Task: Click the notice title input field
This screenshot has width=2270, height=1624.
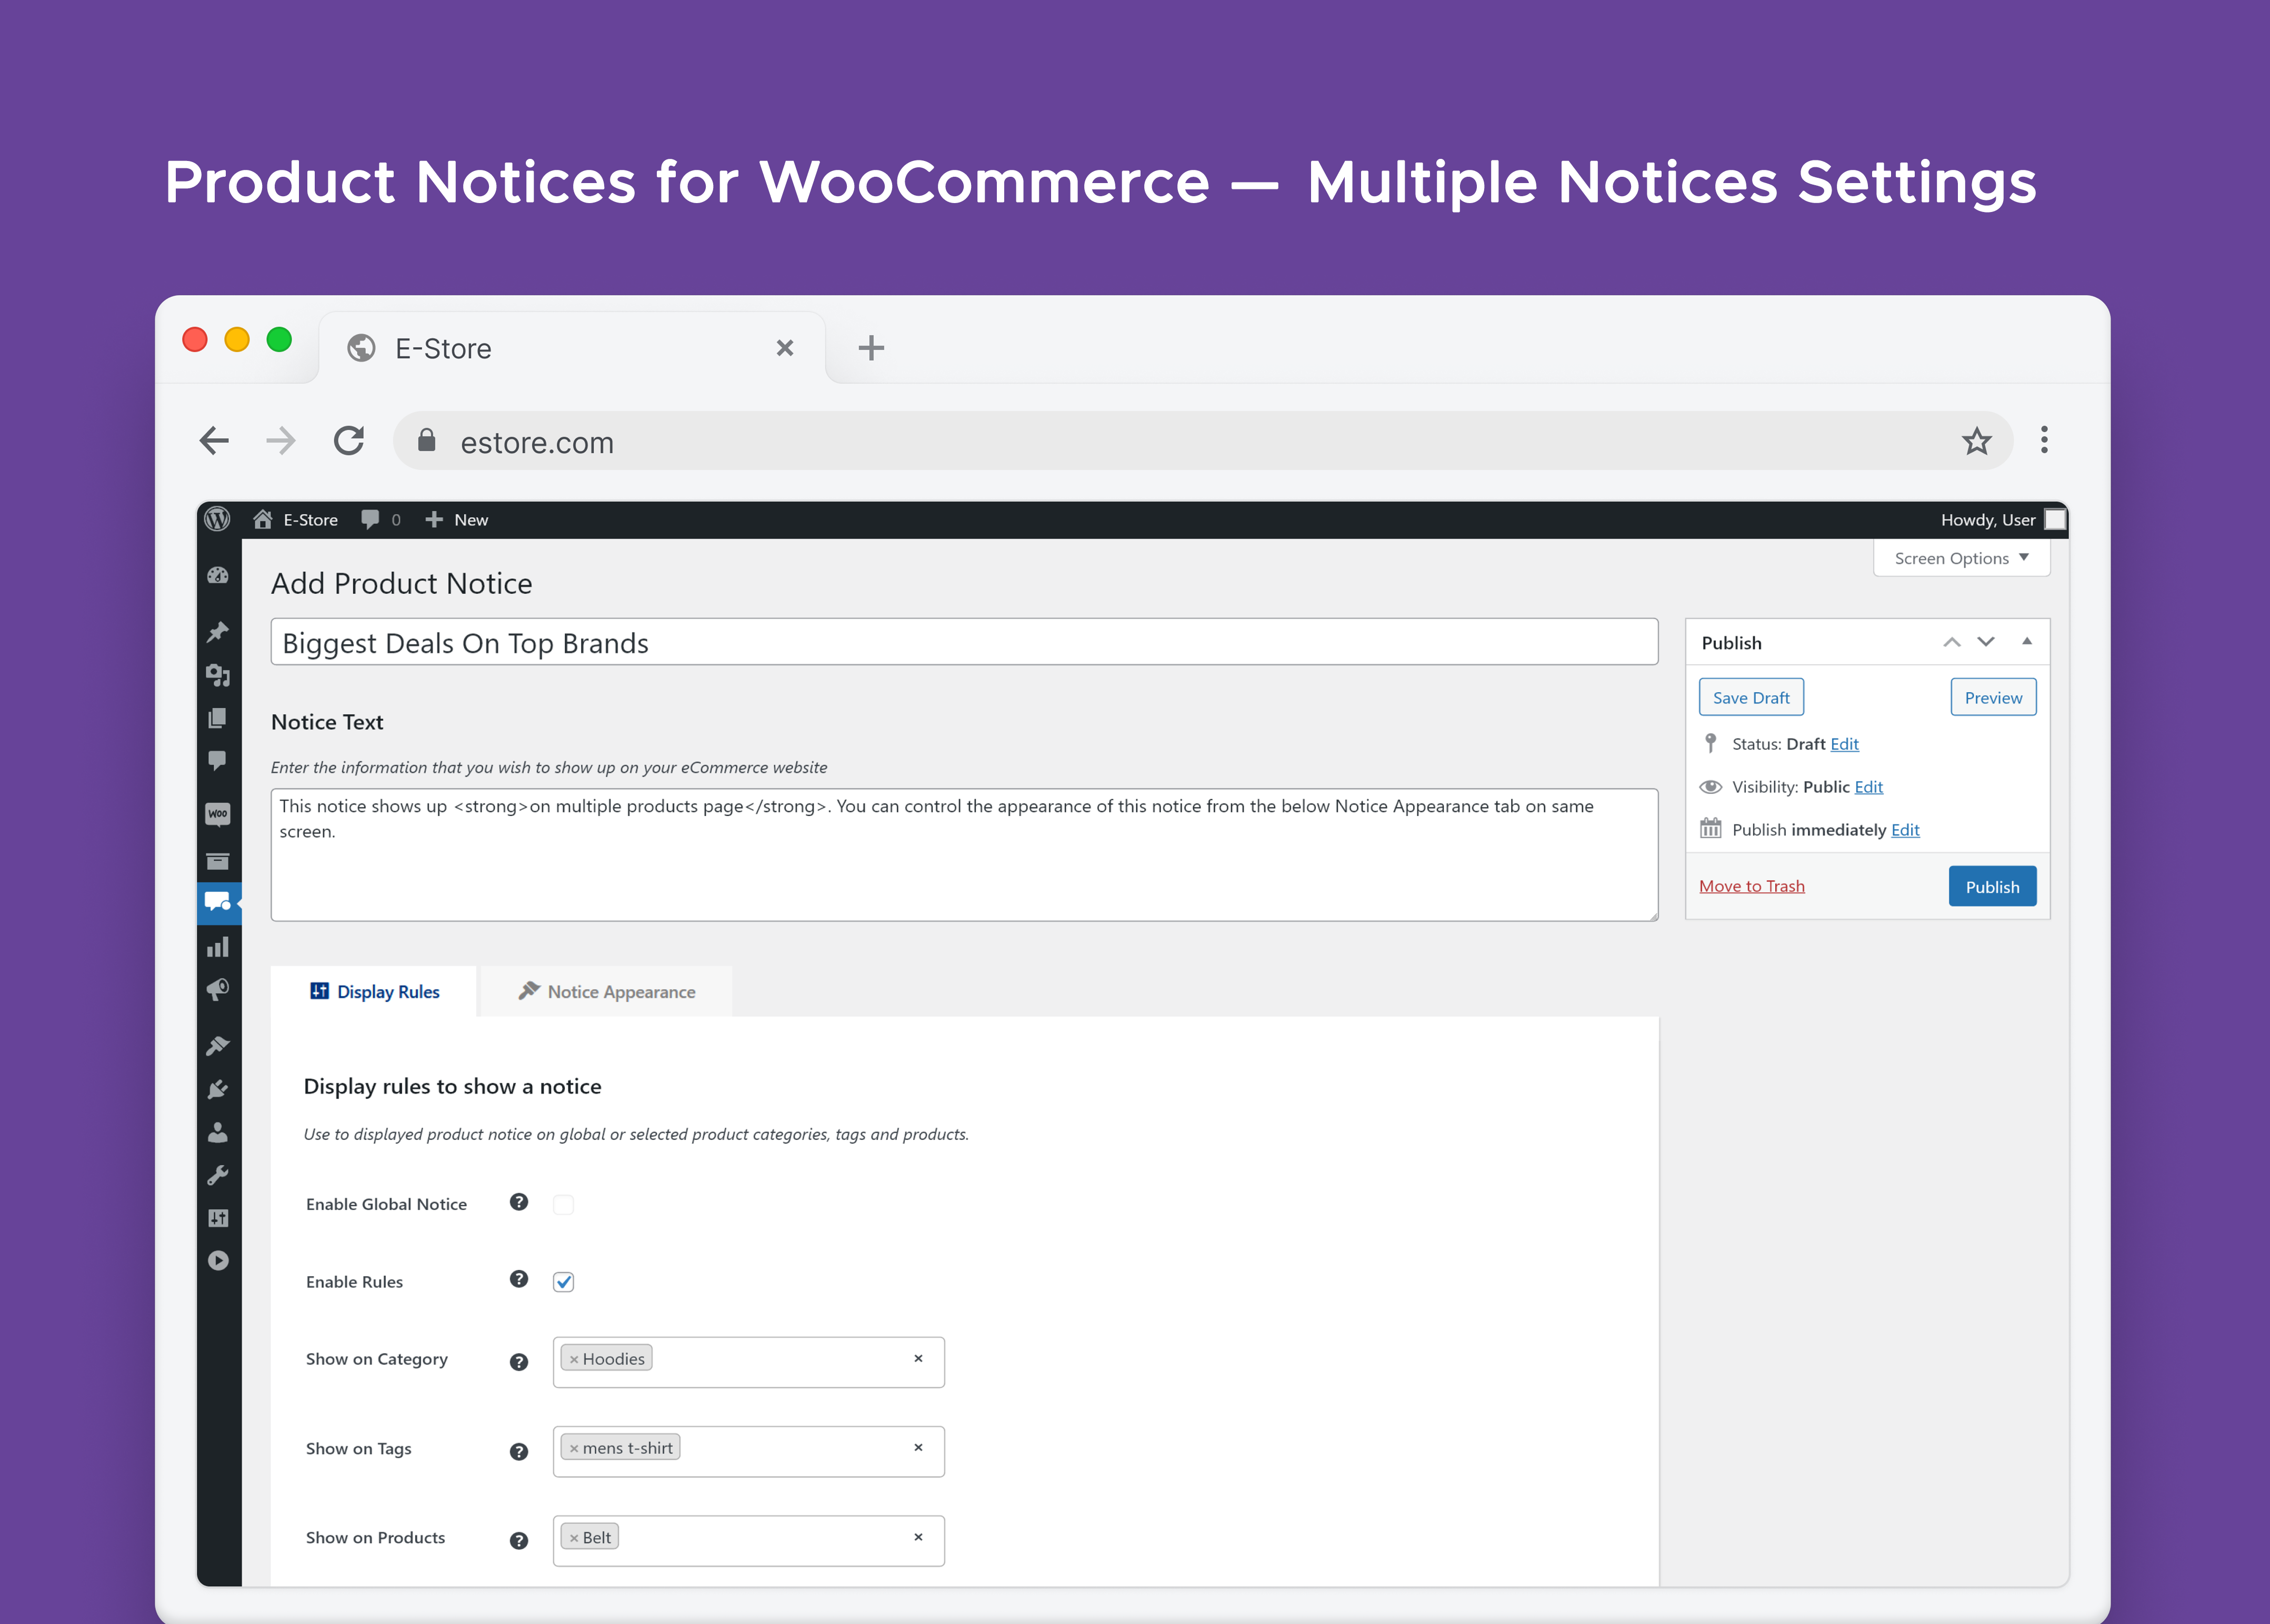Action: click(964, 642)
